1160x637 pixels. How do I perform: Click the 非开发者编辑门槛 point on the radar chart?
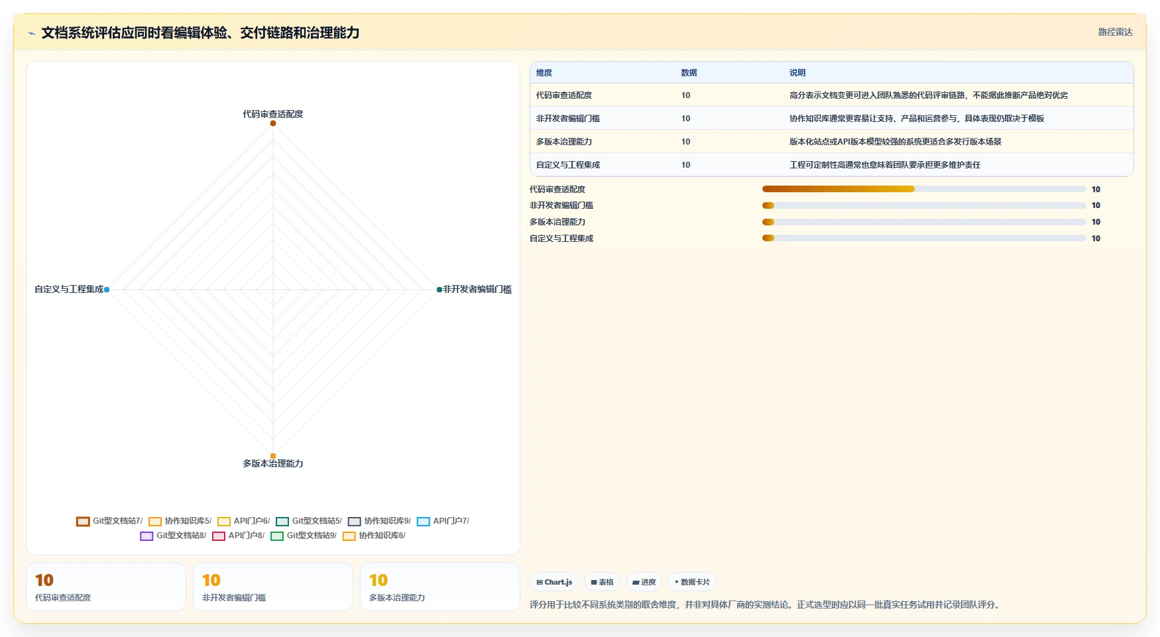pos(439,290)
